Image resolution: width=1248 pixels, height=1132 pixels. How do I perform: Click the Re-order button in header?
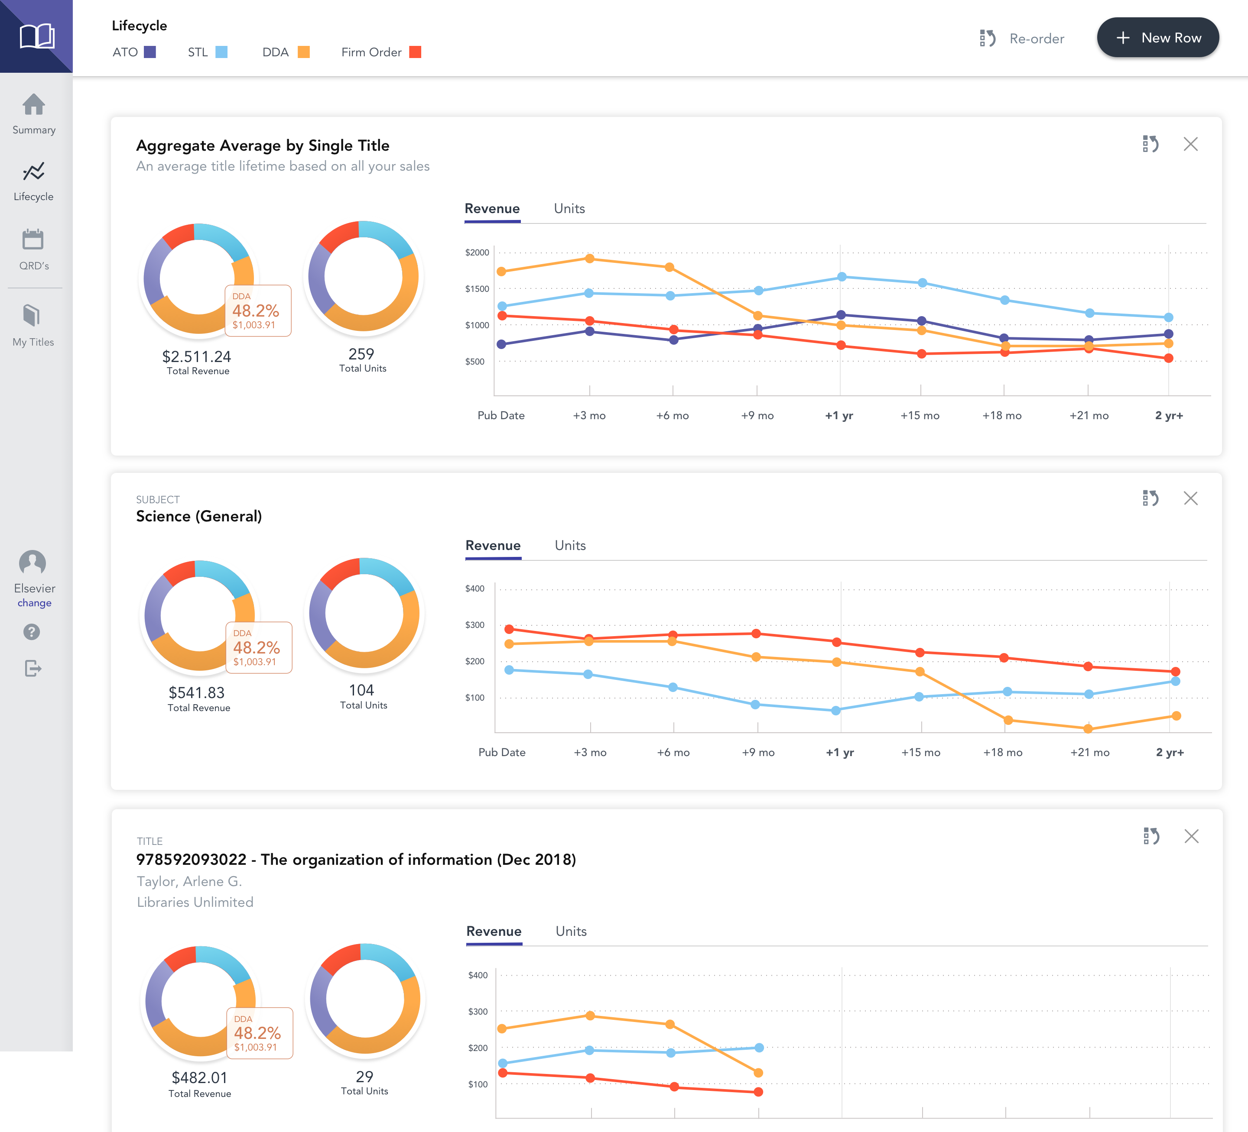pyautogui.click(x=1022, y=39)
